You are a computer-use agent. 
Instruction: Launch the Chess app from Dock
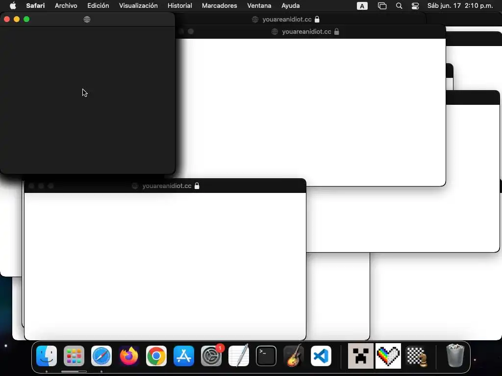tap(416, 356)
